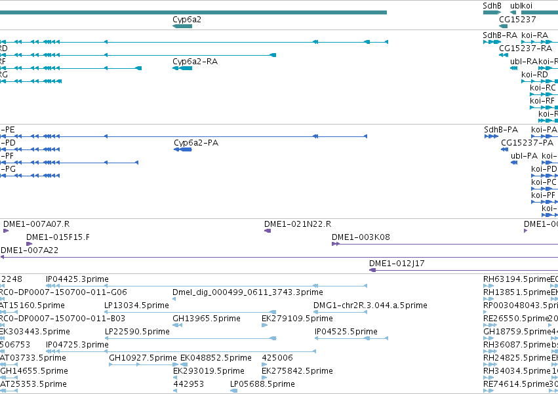The image size is (558, 394).
Task: Select EST GH13965.5prime
Action: click(x=207, y=319)
